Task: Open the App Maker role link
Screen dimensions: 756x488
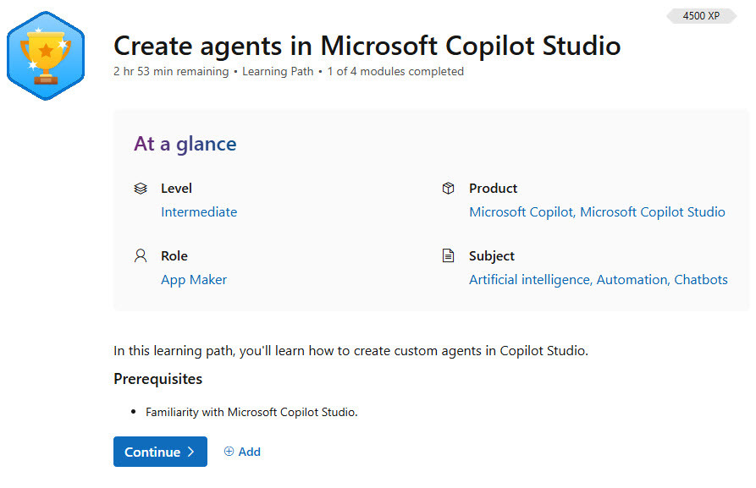Action: click(x=194, y=280)
